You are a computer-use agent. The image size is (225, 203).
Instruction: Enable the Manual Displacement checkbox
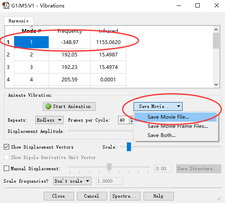(7, 168)
